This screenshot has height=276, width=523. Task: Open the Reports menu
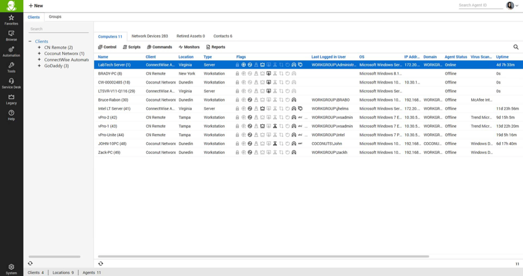tap(216, 47)
